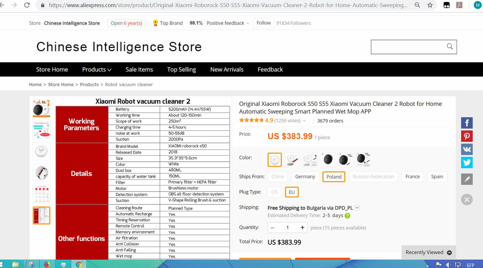Screen dimensions: 483x268
Task: Click the Robot vacuum cleaner breadcrumb
Action: click(x=129, y=85)
